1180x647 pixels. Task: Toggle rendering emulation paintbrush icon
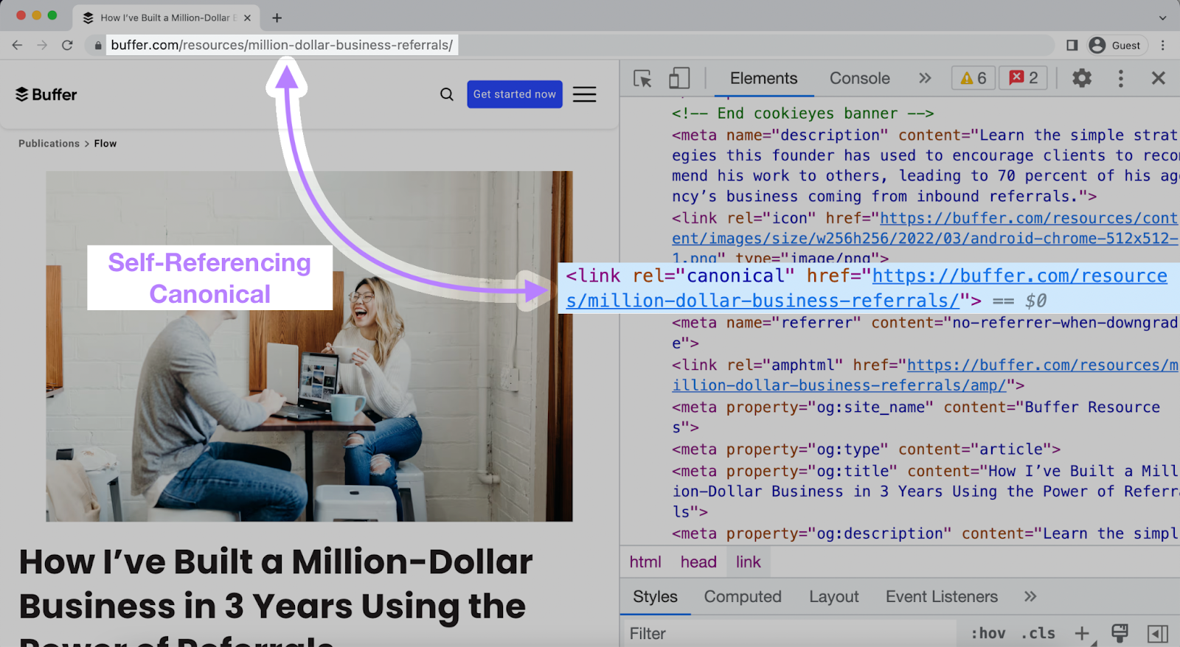coord(1120,634)
